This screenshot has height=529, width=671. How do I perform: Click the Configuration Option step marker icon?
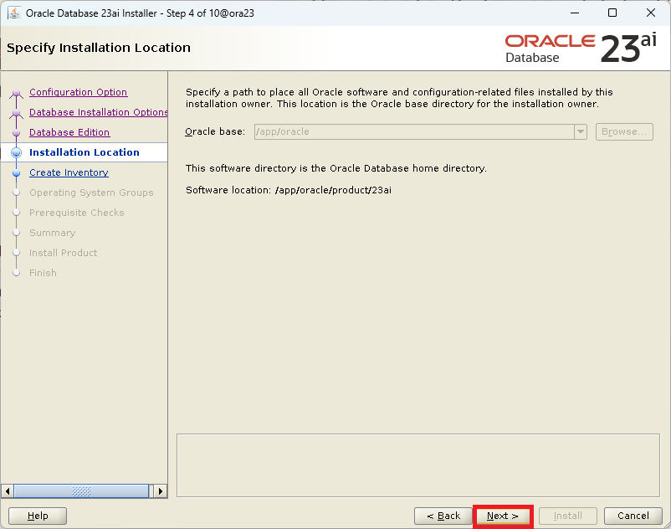pos(16,93)
